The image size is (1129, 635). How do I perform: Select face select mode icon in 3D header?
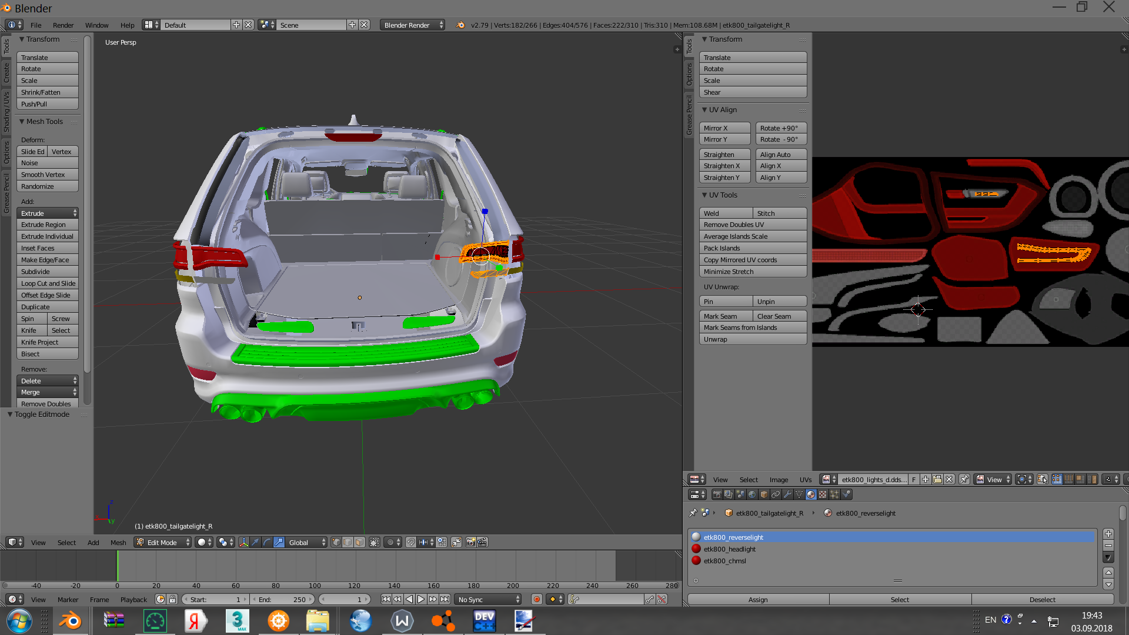tap(359, 542)
